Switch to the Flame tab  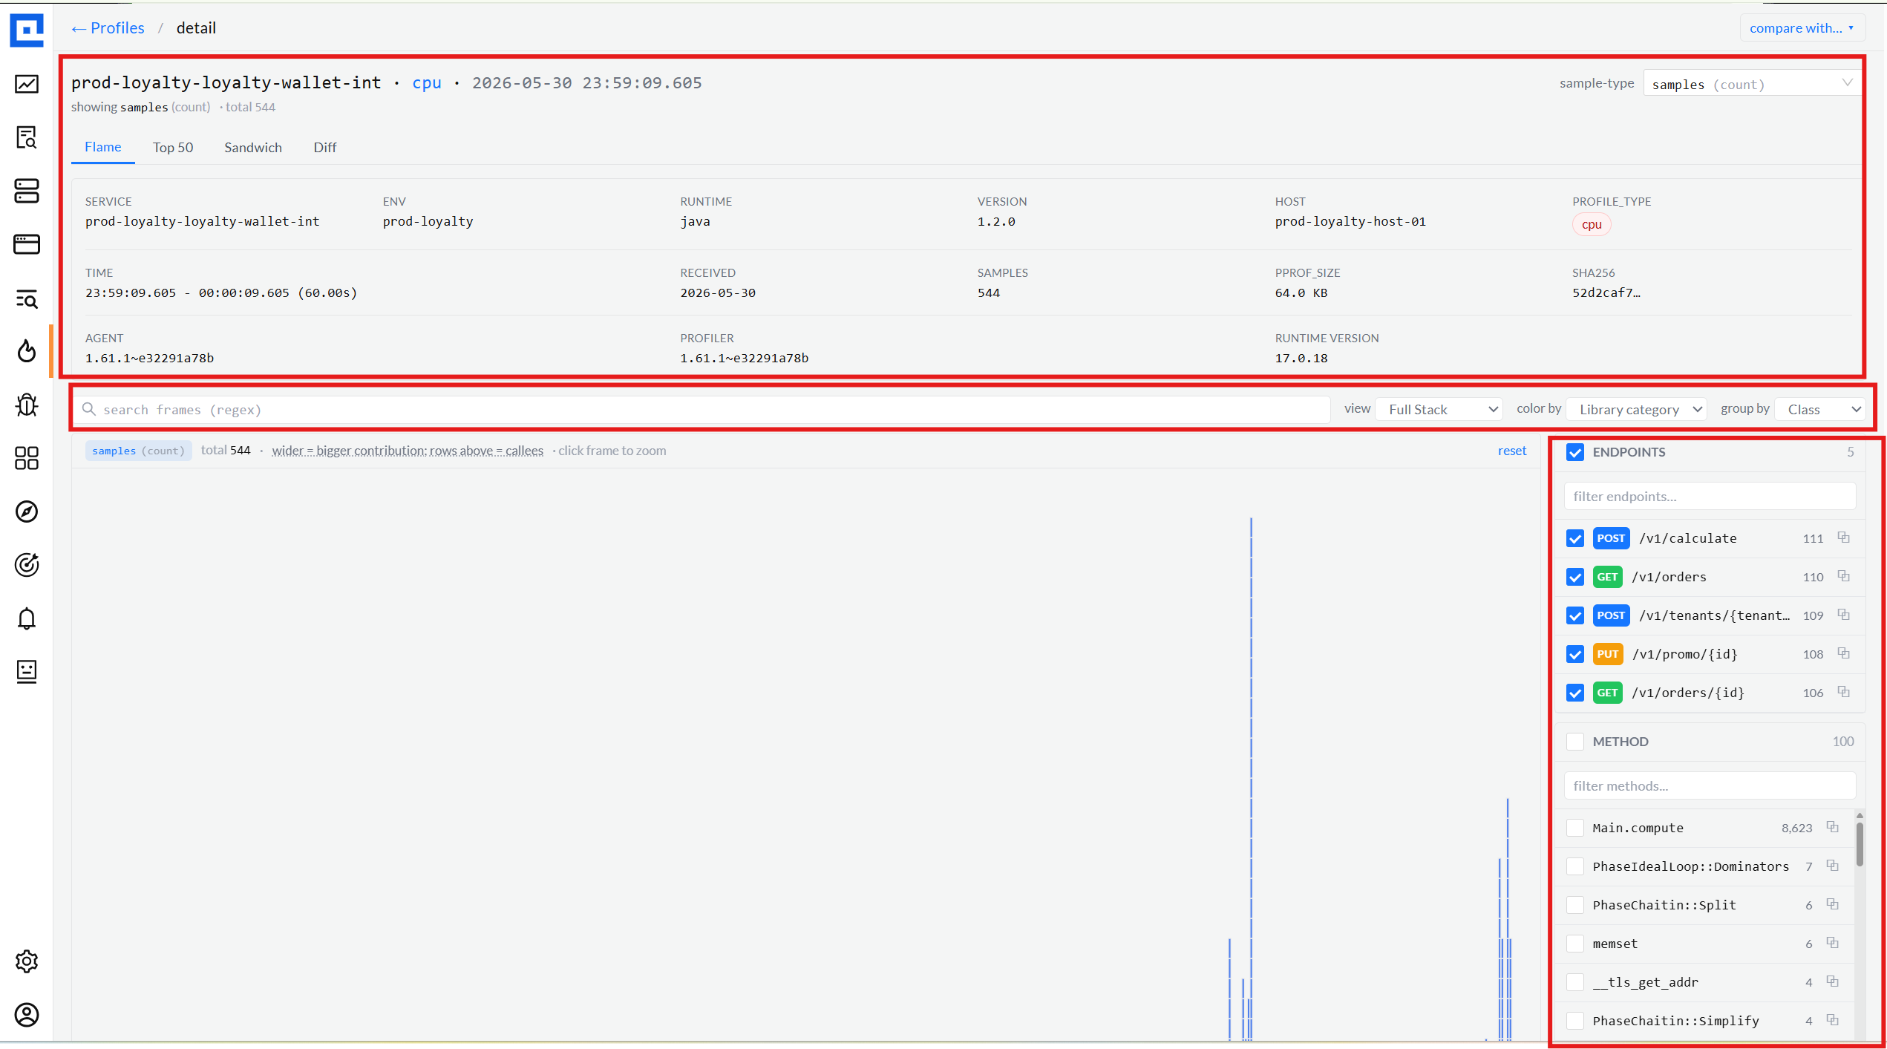pos(103,147)
